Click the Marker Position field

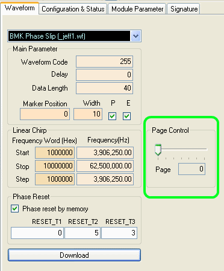pyautogui.click(x=45, y=114)
